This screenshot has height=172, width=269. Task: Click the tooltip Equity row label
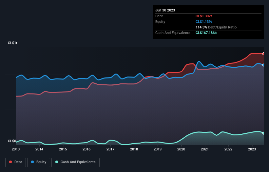tap(160, 22)
